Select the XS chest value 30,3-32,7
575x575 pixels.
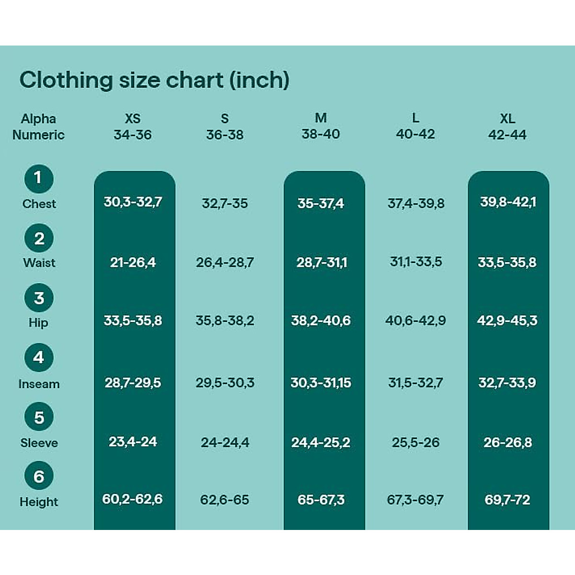(x=133, y=202)
